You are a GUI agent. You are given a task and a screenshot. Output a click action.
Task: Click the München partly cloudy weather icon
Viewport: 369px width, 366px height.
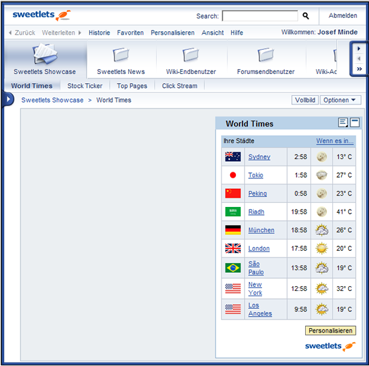(x=322, y=230)
